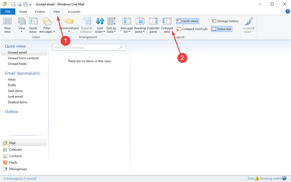This screenshot has width=291, height=182.
Task: Open the Conversations dropdown
Action: (x=69, y=25)
